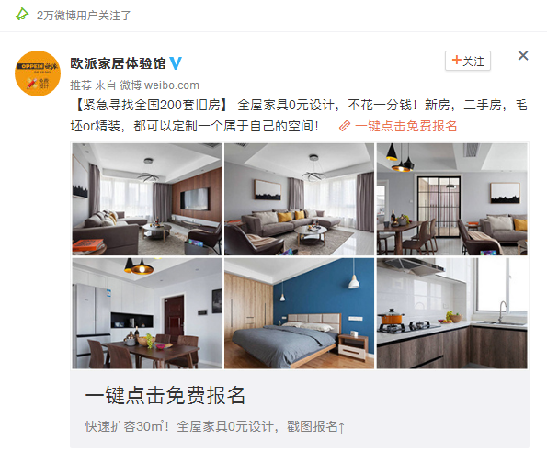This screenshot has width=547, height=463.
Task: Open the blue wall bedroom photo
Action: (299, 313)
